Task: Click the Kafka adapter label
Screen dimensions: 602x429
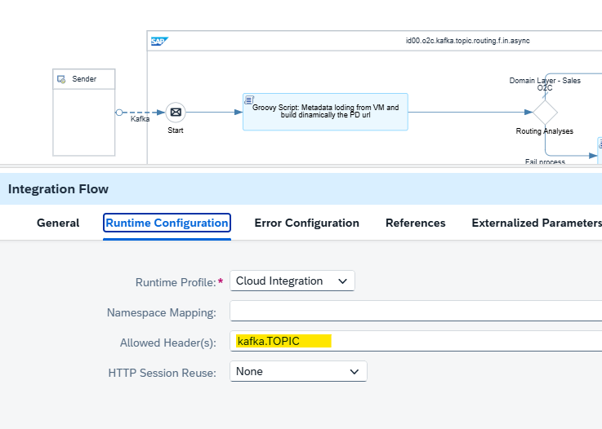Action: 140,119
